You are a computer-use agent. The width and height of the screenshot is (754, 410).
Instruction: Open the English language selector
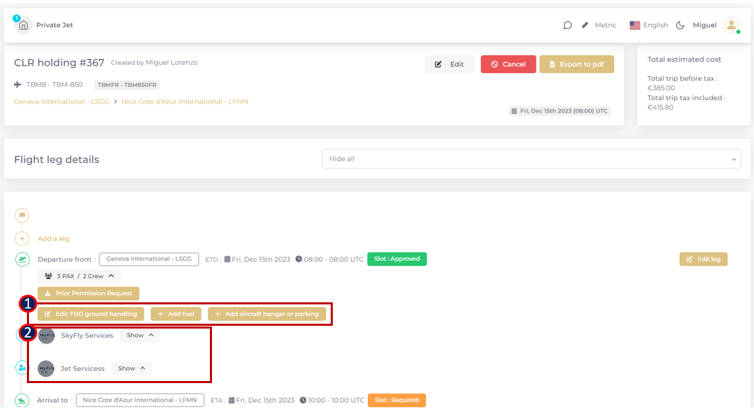[x=648, y=26]
